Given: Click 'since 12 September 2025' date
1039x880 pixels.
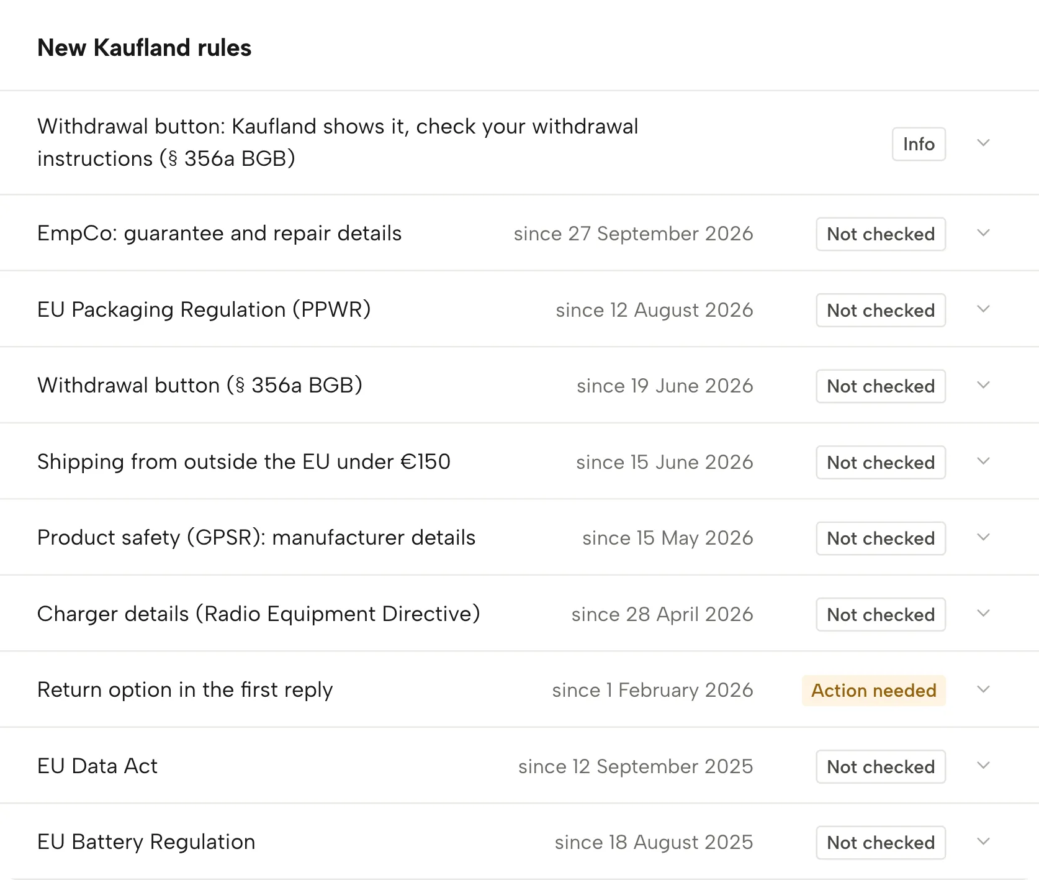Looking at the screenshot, I should (x=636, y=766).
